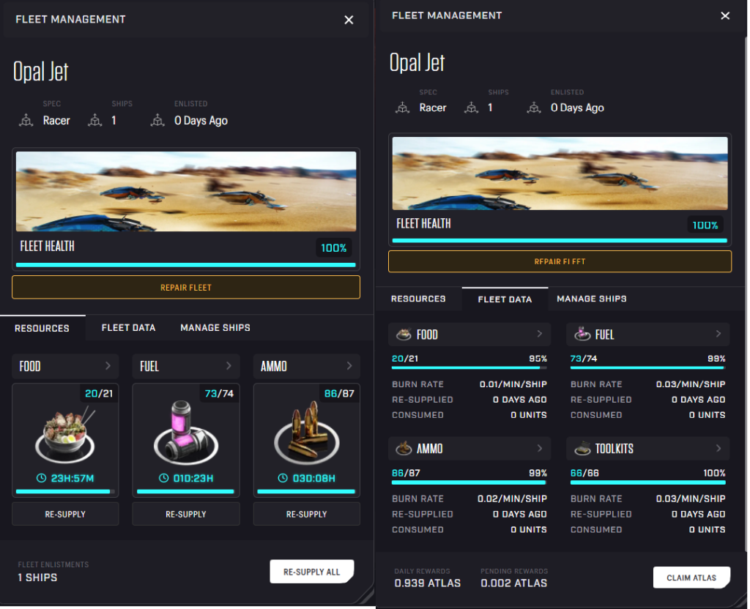Click the small ammo icon in Fleet Data
The image size is (750, 609).
point(404,449)
